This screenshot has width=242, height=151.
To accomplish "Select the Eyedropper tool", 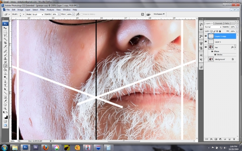I will [x=5, y=101].
